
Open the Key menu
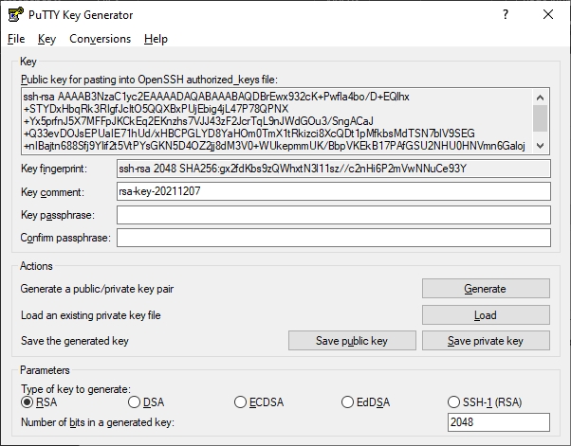[x=47, y=39]
